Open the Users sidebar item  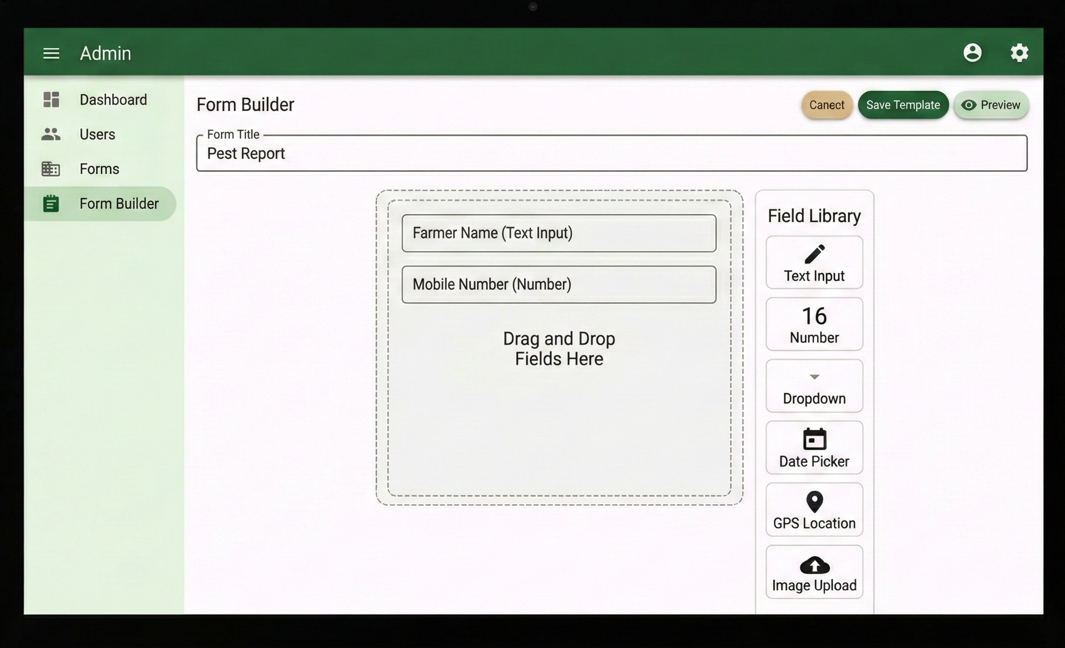(97, 134)
